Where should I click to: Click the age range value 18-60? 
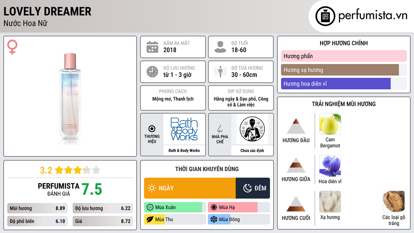pyautogui.click(x=239, y=50)
